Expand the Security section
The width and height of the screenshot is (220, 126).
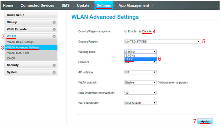pyautogui.click(x=31, y=65)
